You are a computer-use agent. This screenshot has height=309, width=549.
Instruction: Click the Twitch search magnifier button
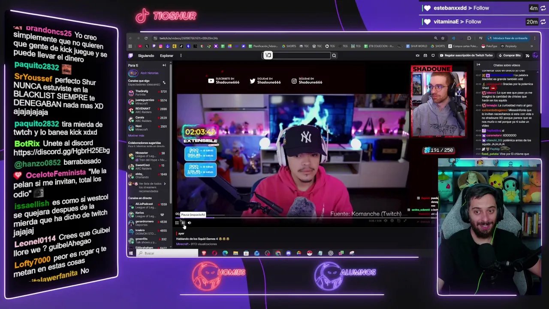[334, 55]
